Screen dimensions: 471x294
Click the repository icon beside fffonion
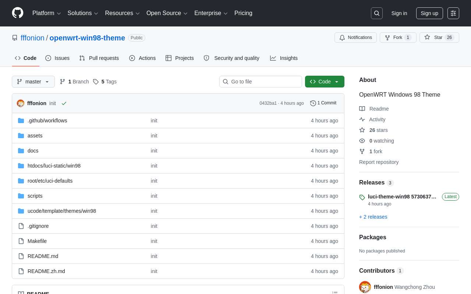[x=15, y=38]
